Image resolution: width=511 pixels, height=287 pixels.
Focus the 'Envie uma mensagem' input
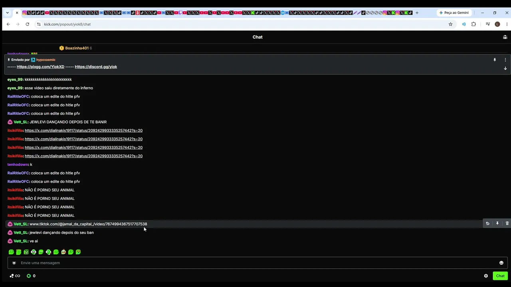tap(257, 263)
